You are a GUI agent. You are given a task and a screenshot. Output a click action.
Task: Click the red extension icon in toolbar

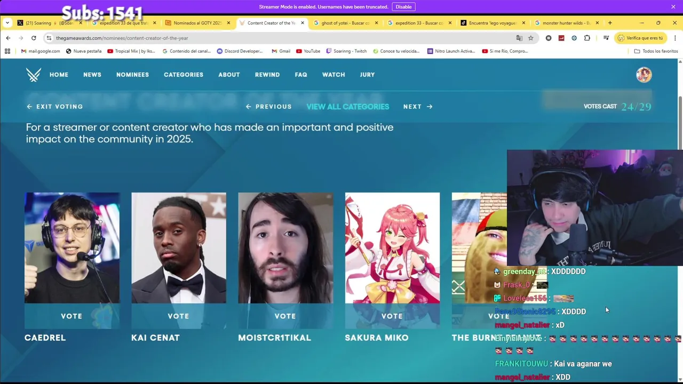(x=561, y=38)
